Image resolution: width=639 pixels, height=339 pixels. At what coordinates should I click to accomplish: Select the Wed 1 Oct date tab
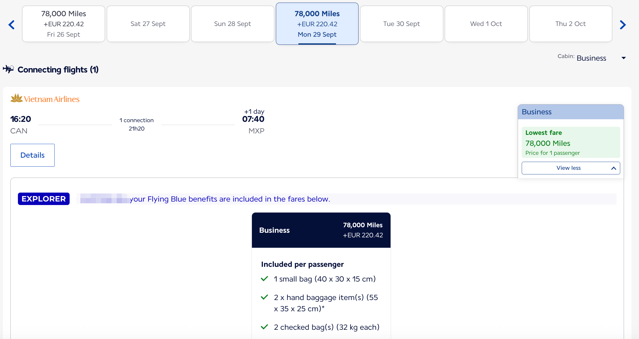click(x=486, y=24)
